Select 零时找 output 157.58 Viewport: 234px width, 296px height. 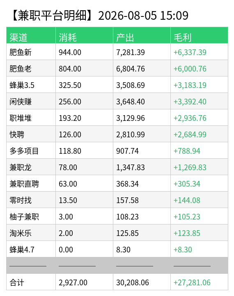[x=127, y=200]
